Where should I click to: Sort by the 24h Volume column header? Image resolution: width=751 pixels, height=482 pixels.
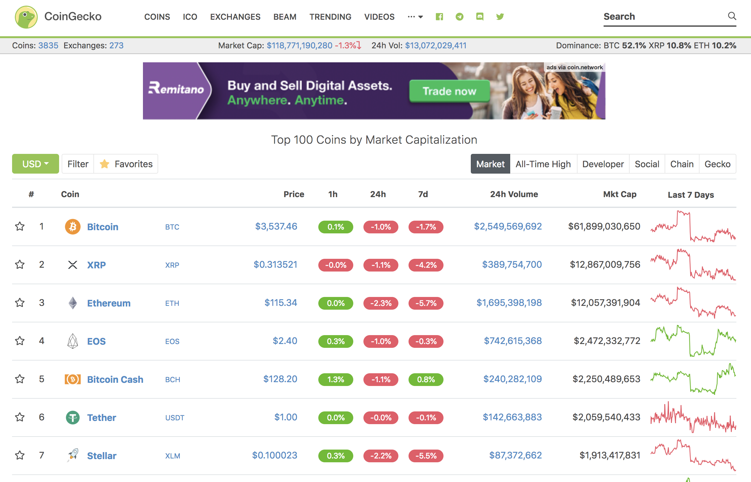[x=514, y=194]
